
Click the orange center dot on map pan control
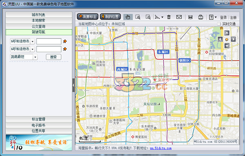tap(227, 39)
